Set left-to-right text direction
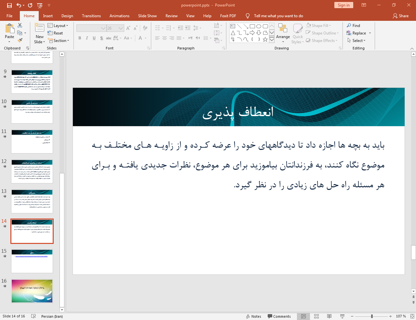Viewport: 416px width, 320px height. tap(191, 38)
